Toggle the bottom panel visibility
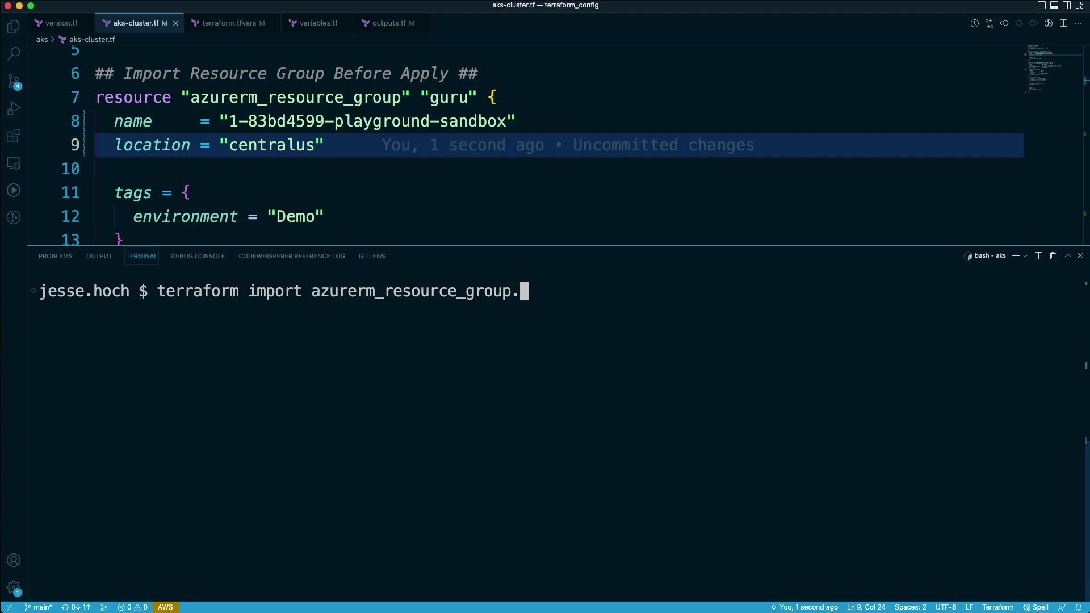This screenshot has height=613, width=1090. click(x=1054, y=5)
